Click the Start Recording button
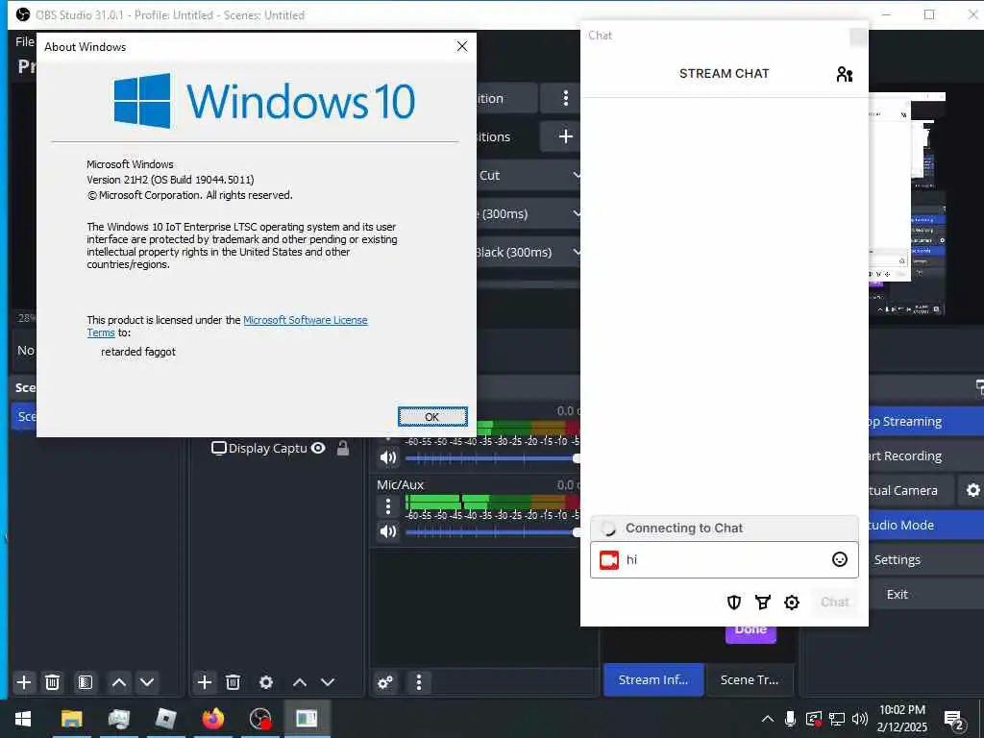The width and height of the screenshot is (984, 738). 925,456
